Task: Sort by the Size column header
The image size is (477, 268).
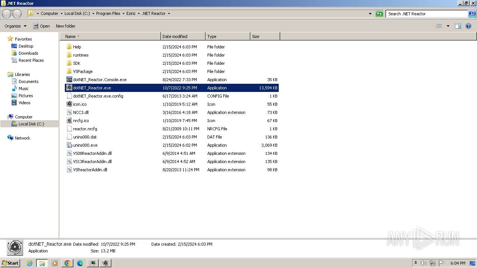Action: [x=265, y=36]
